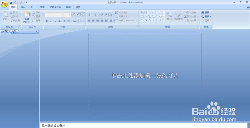
Task: Click 重设 reset slide button
Action: 36,16
